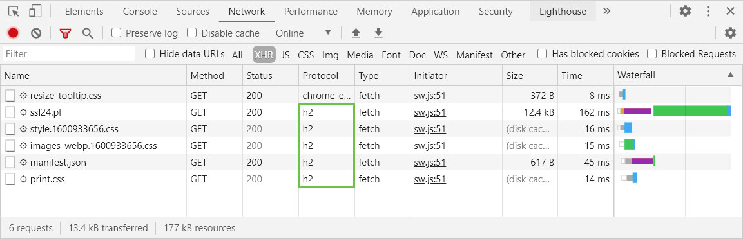
Task: Open sw.js:51 initiator for print.css
Action: pos(430,179)
